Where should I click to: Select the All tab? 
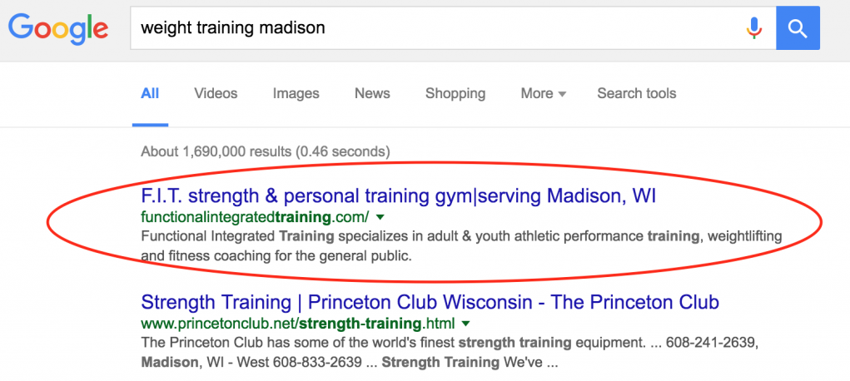[150, 93]
